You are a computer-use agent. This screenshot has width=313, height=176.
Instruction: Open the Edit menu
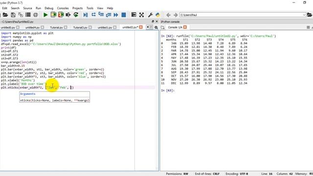pyautogui.click(x=4, y=8)
